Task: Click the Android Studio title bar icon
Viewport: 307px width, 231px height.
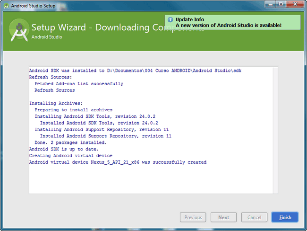Action: pos(6,6)
